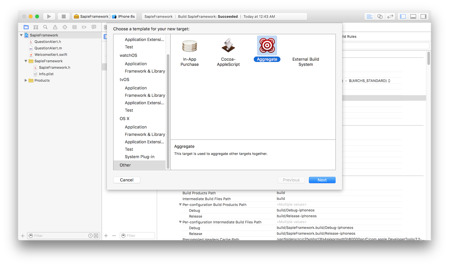The height and width of the screenshot is (266, 449).
Task: Select the Aggregate template icon
Action: (267, 46)
